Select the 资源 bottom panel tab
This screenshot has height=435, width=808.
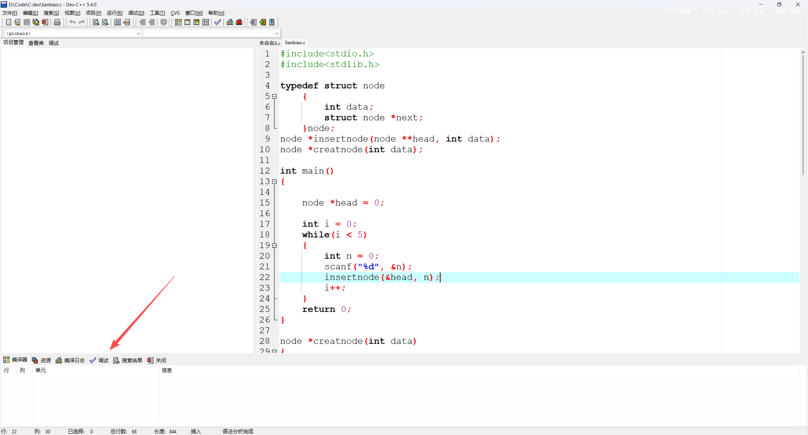coord(41,360)
